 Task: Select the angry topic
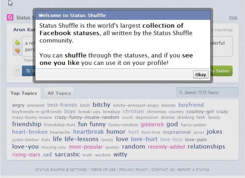pyautogui.click(x=18, y=105)
